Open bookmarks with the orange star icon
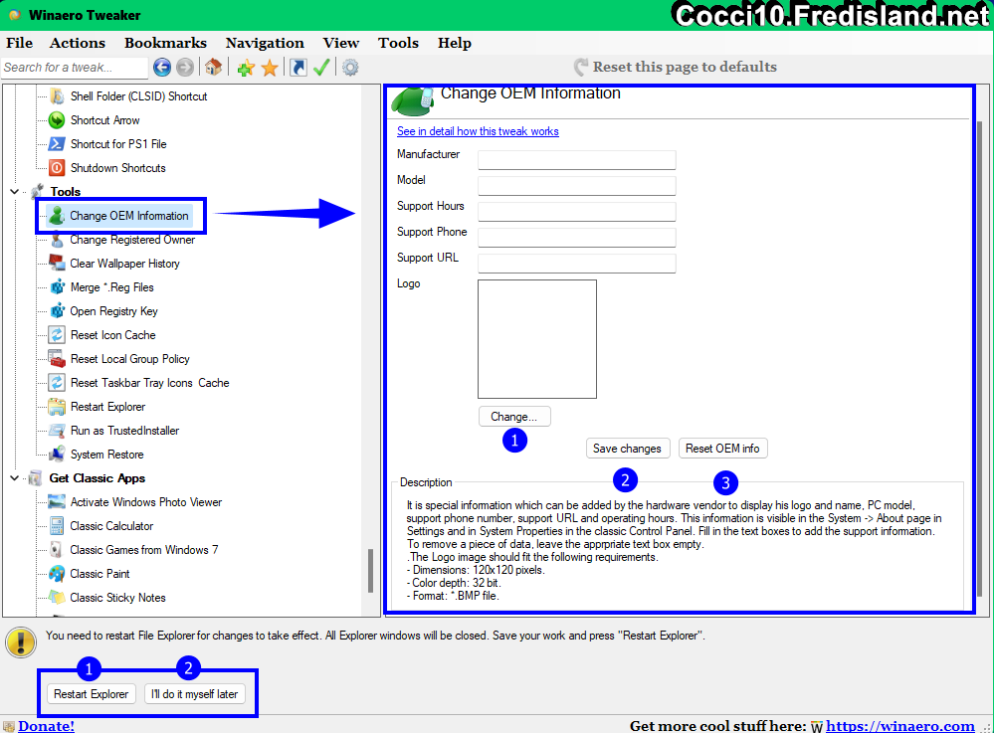The image size is (994, 733). click(x=270, y=68)
